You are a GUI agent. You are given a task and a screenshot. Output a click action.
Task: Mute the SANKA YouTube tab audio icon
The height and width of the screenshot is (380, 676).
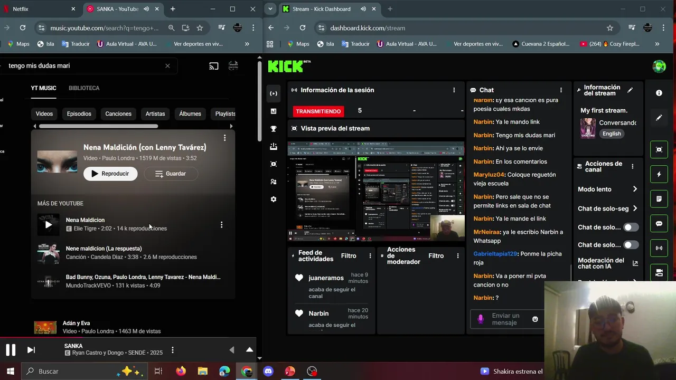pyautogui.click(x=146, y=9)
